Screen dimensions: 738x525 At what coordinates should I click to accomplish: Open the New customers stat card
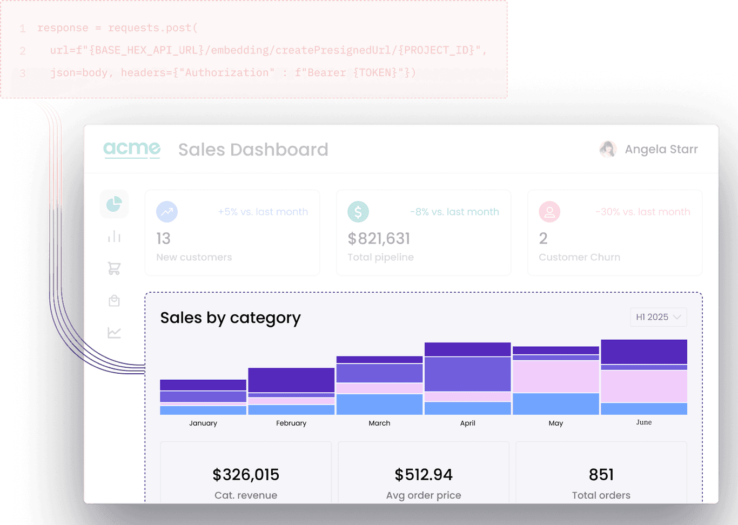[x=232, y=232]
